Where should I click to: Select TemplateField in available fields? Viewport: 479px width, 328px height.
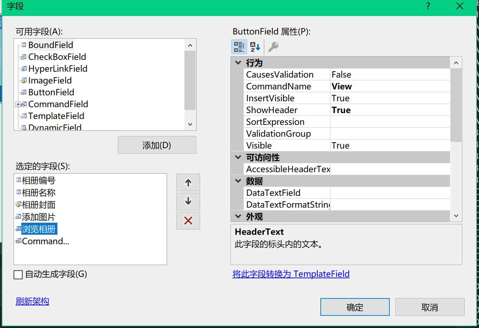(x=56, y=116)
